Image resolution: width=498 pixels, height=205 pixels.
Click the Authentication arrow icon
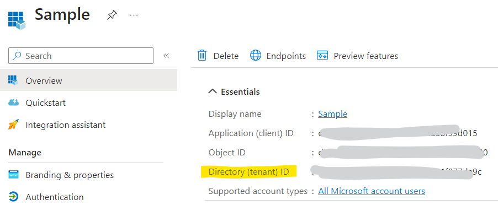(13, 197)
